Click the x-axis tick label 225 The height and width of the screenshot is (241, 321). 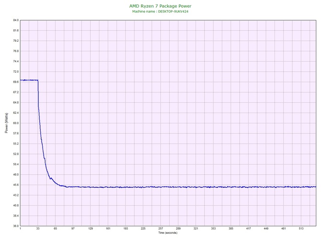pos(143,229)
